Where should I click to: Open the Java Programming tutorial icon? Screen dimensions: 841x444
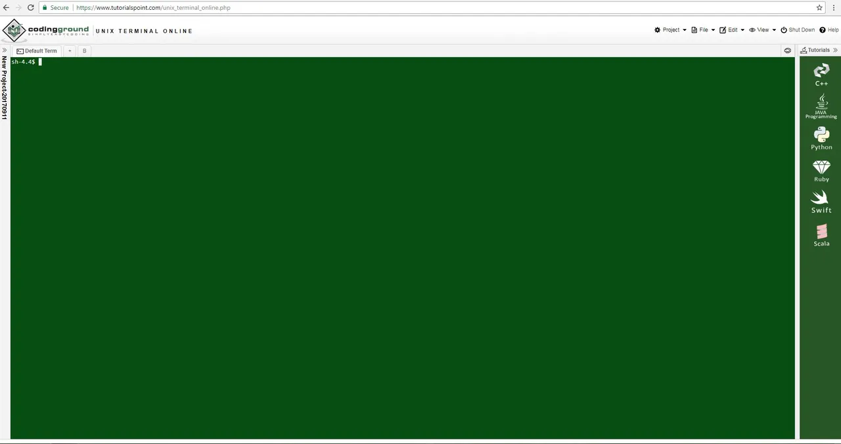pos(821,106)
